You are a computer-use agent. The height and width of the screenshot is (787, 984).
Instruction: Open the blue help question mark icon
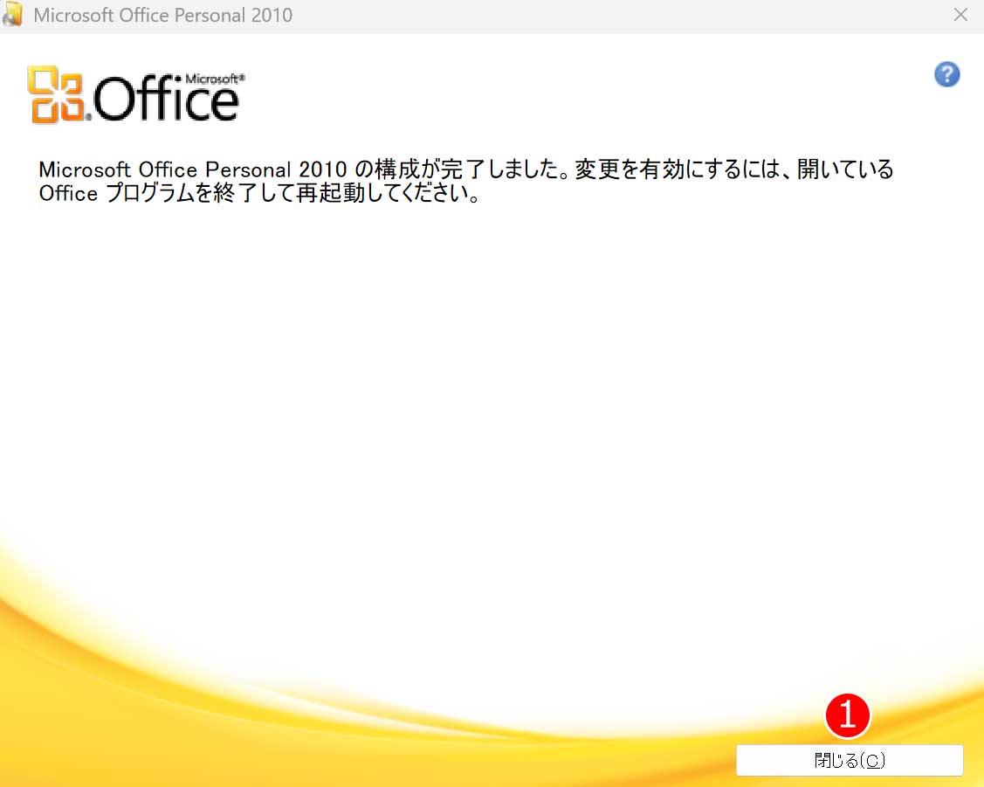tap(947, 74)
